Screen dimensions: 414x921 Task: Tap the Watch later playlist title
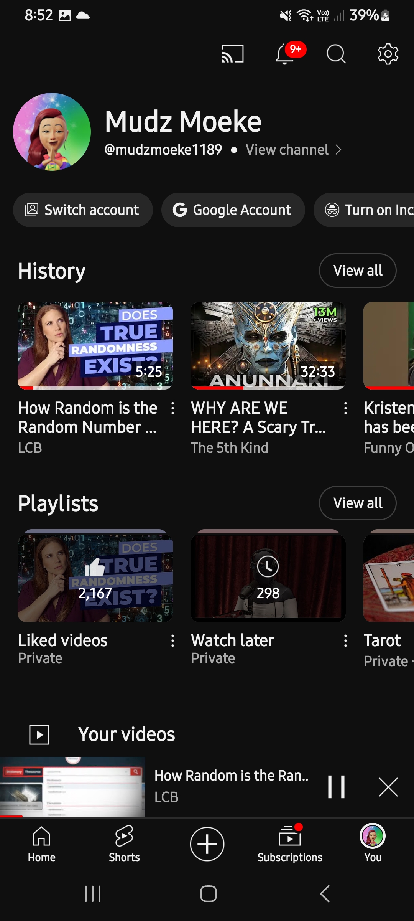pyautogui.click(x=233, y=640)
